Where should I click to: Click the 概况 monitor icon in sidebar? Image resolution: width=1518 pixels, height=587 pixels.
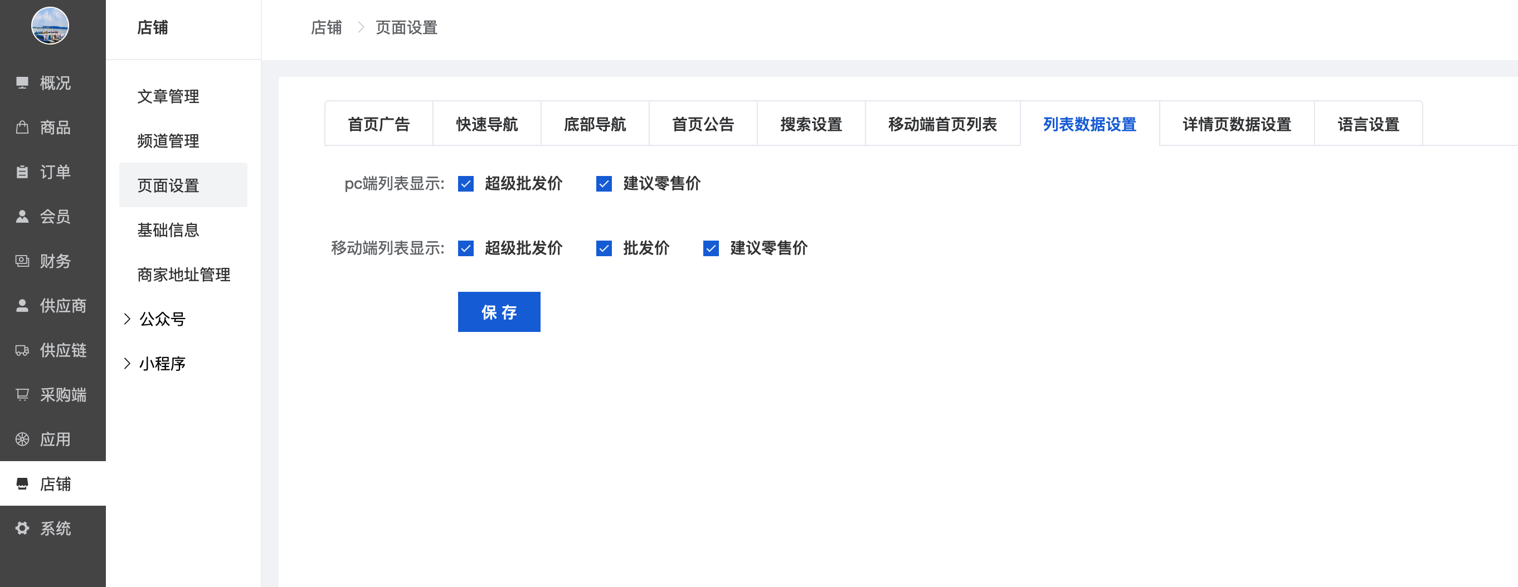(22, 83)
